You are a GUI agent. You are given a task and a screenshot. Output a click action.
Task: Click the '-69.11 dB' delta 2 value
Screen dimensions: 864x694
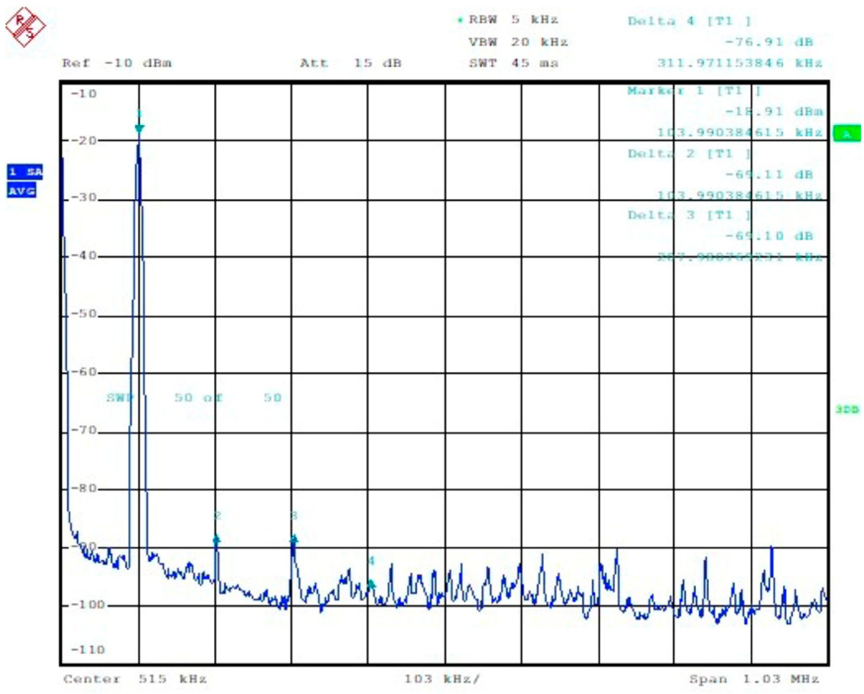tap(769, 174)
